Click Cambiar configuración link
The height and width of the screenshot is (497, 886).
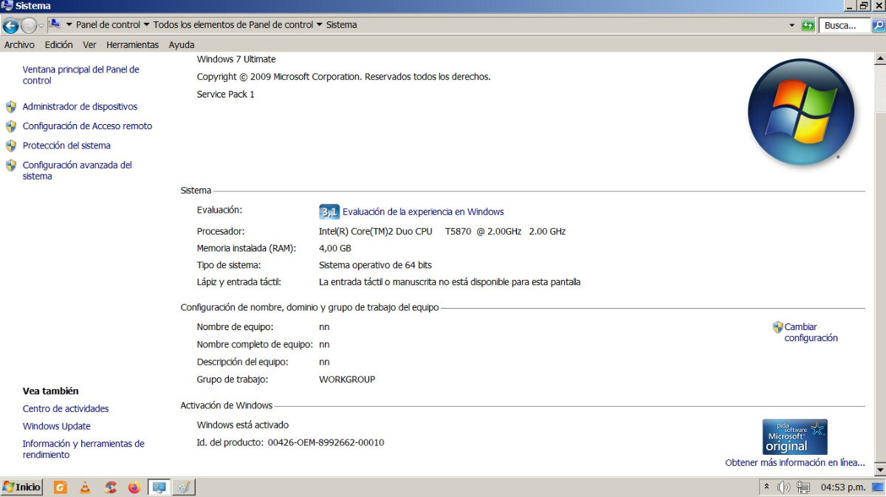(x=811, y=332)
